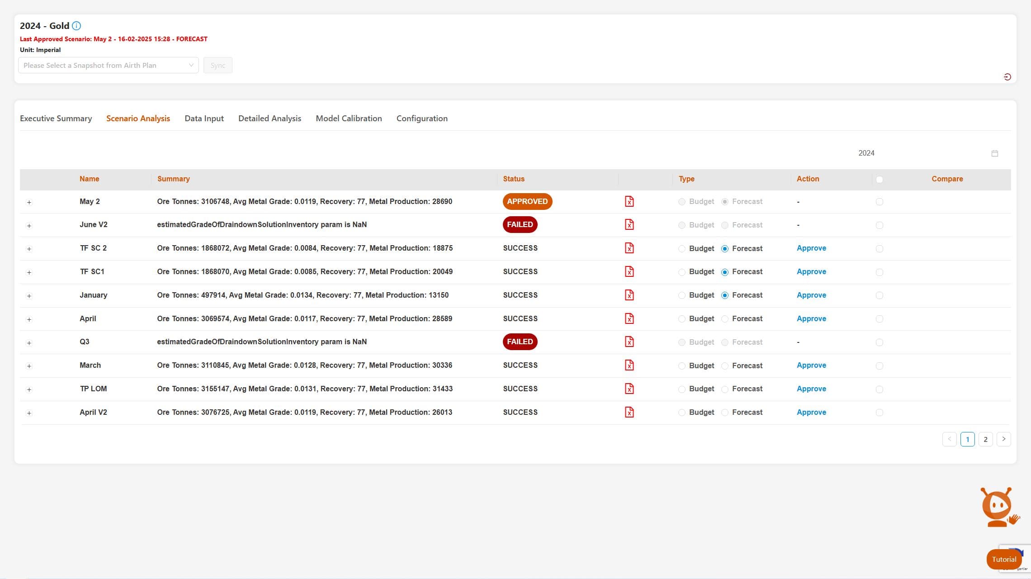Go to previous page arrow in pagination

pos(949,439)
